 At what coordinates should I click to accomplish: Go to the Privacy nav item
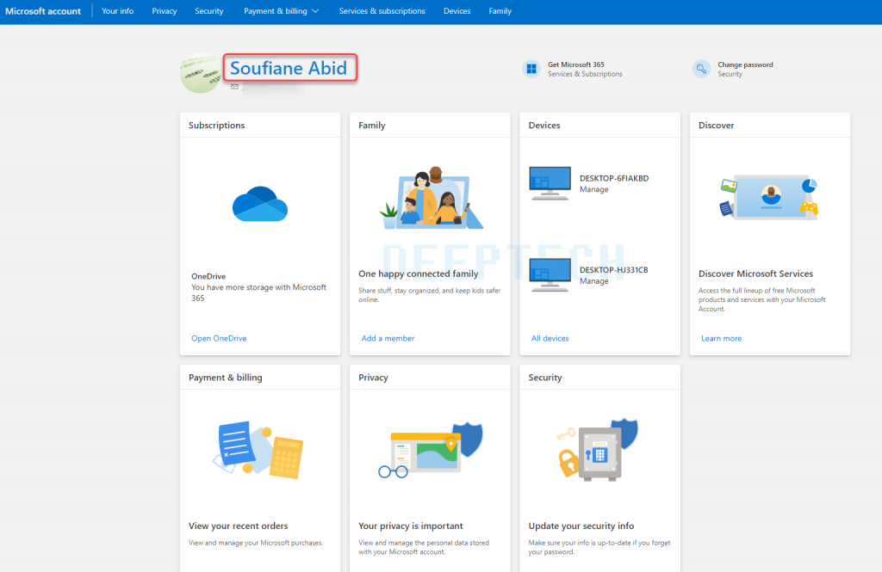click(x=165, y=11)
